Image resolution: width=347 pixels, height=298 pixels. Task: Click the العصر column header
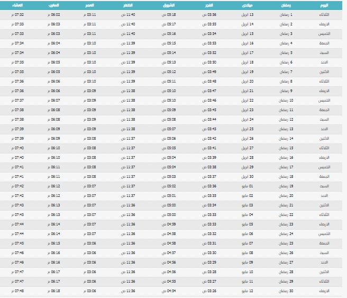pyautogui.click(x=89, y=5)
